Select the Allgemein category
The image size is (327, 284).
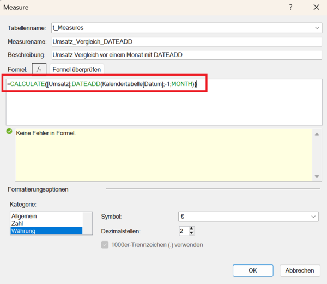click(24, 217)
